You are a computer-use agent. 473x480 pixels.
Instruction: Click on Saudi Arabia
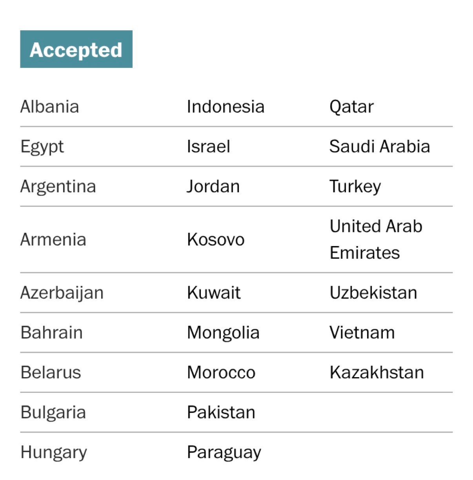[x=379, y=147]
